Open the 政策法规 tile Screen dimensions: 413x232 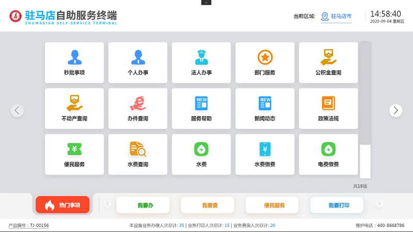click(x=328, y=108)
